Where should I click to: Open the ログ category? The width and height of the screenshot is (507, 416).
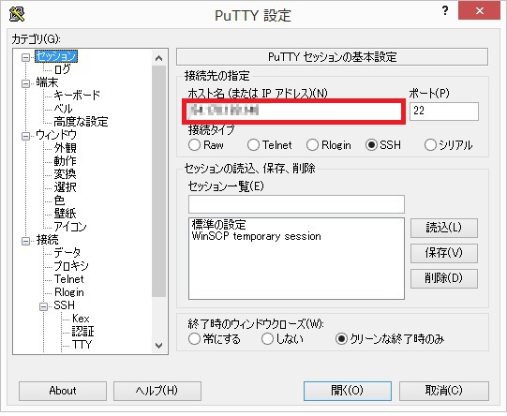[62, 68]
